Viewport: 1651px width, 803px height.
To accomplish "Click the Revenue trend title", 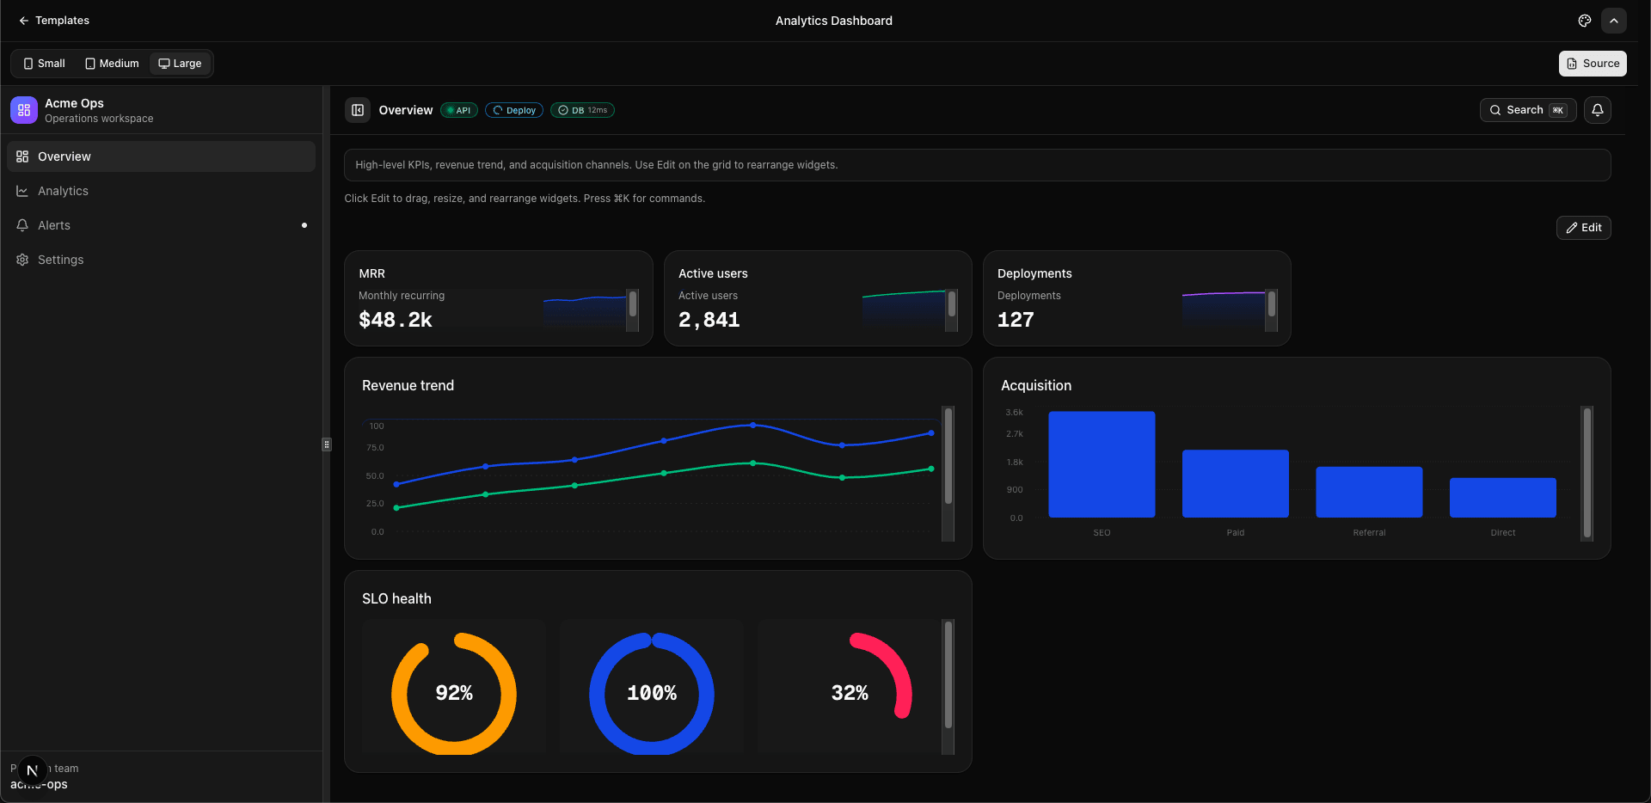I will click(x=408, y=386).
